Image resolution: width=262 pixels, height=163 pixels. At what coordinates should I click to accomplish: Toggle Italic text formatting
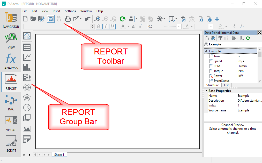pos(106,27)
